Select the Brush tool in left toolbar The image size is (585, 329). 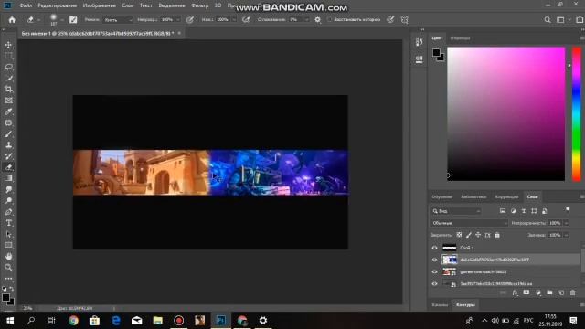click(x=8, y=134)
